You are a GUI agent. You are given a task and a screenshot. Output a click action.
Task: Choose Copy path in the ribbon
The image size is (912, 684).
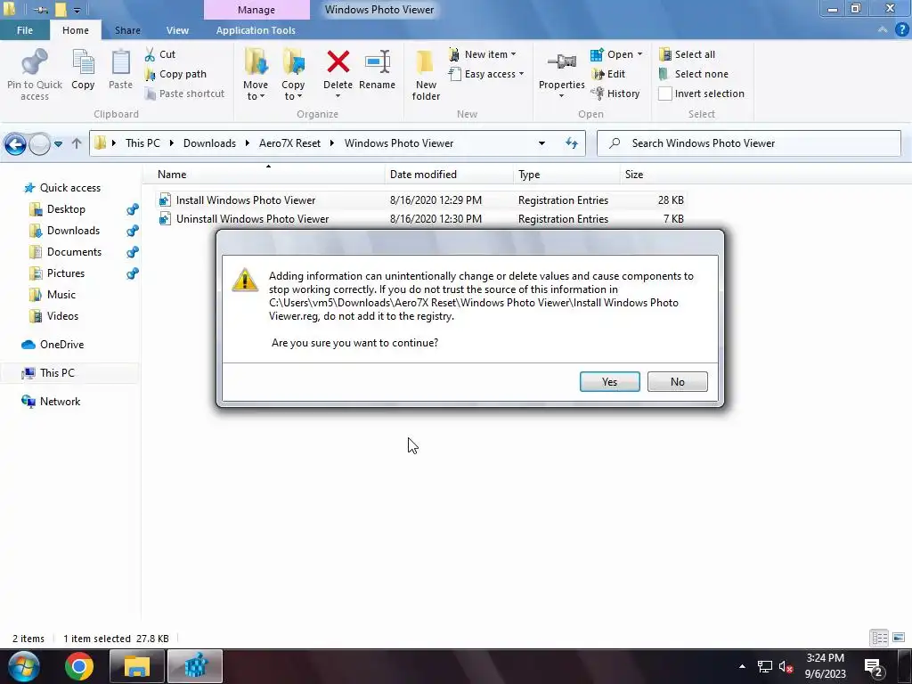[x=175, y=74]
